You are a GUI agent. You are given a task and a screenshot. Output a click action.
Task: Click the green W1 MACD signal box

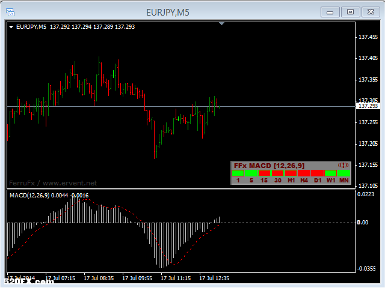click(x=331, y=173)
